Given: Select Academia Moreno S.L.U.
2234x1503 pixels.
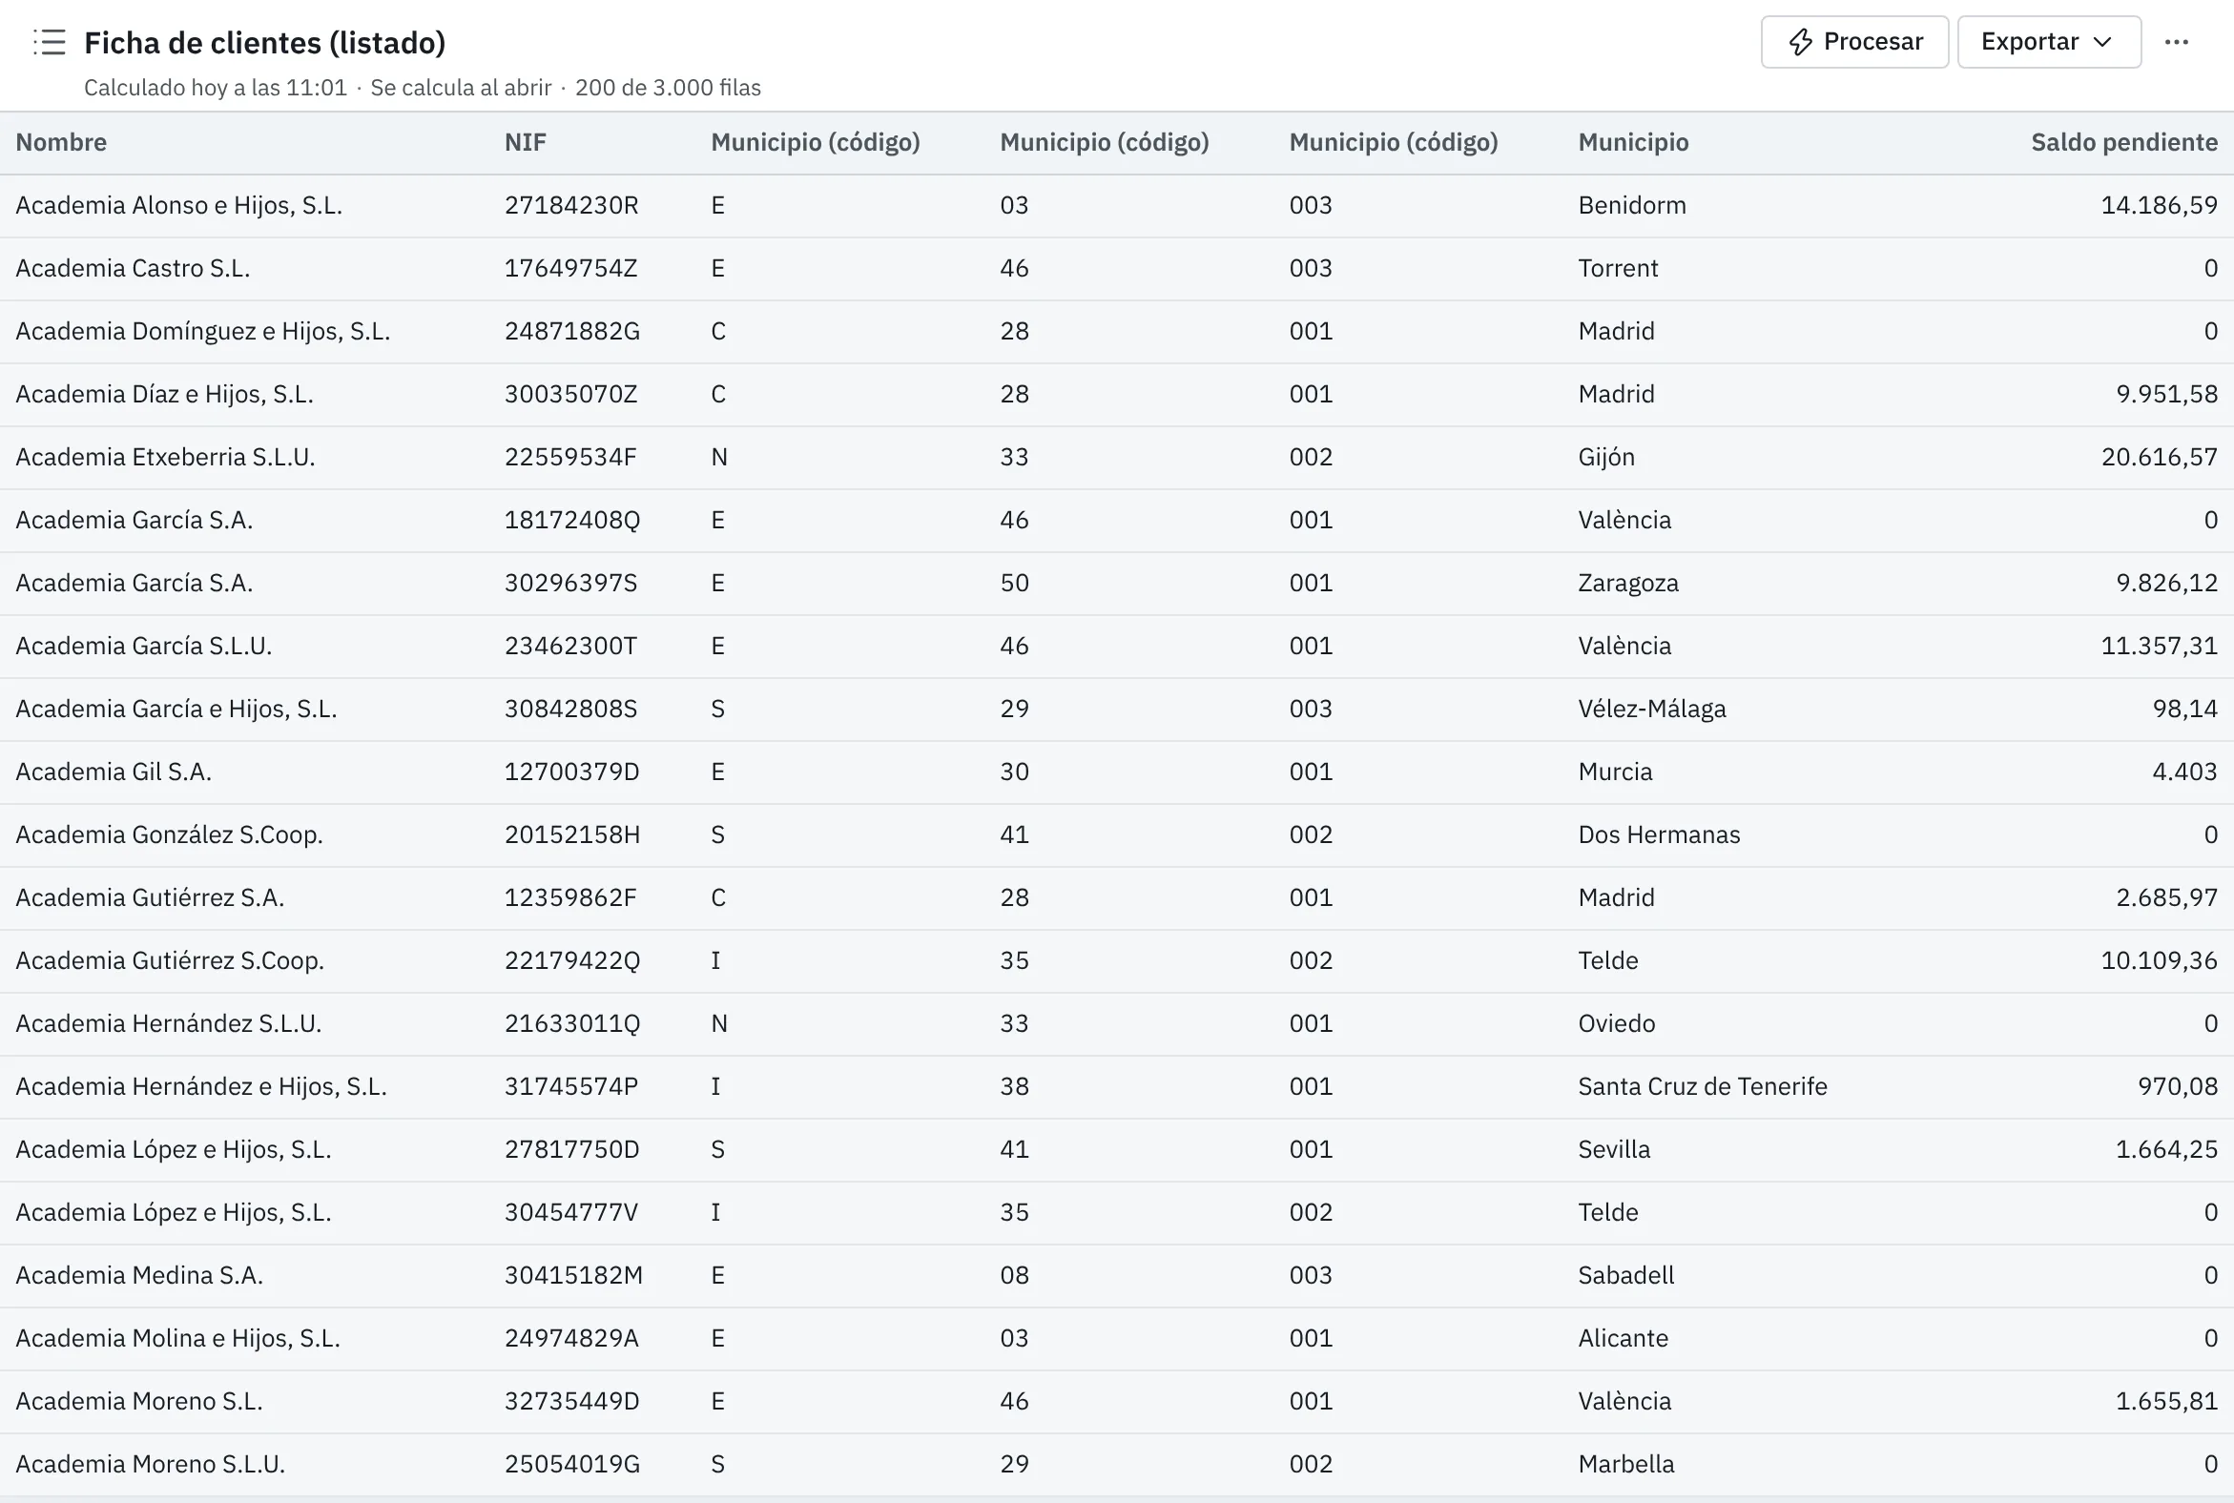Looking at the screenshot, I should [x=151, y=1464].
